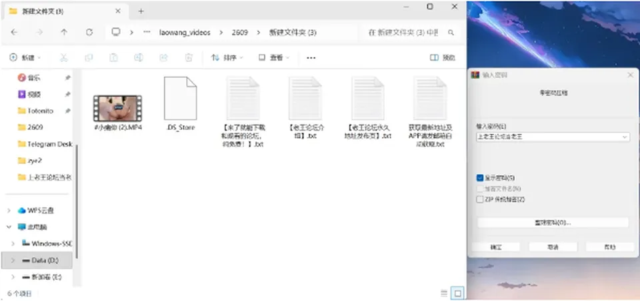Open the Music folder in sidebar
Viewport: 640px width, 301px height.
coord(34,78)
